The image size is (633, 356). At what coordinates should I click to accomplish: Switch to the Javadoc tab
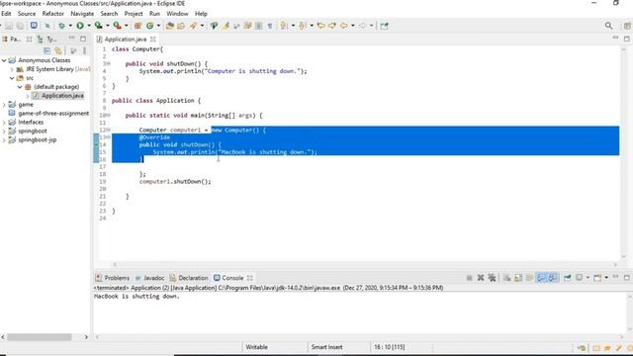coord(150,278)
